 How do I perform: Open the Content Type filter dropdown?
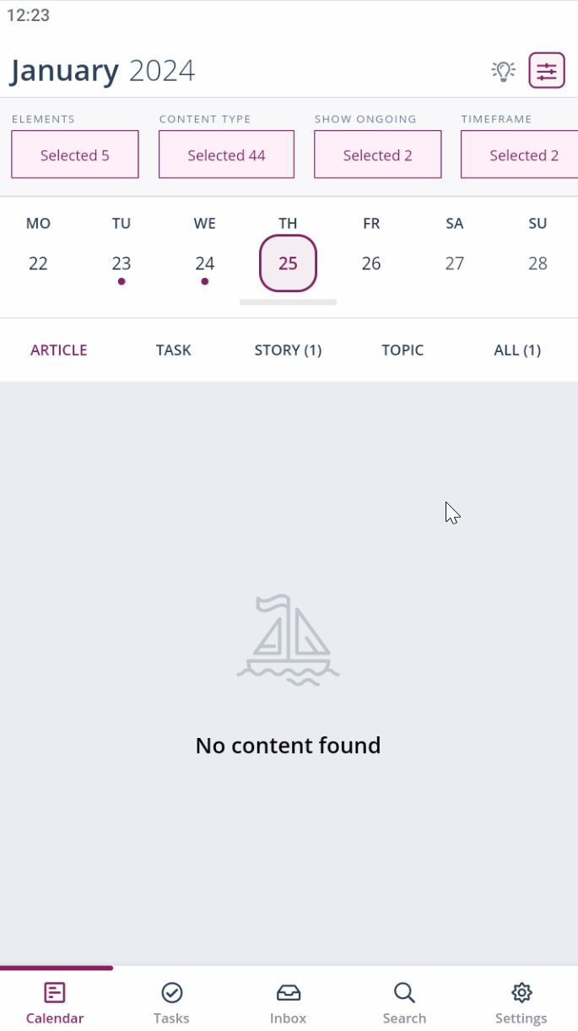226,155
